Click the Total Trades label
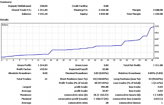This screenshot has width=164, height=105. pyautogui.click(x=24, y=79)
